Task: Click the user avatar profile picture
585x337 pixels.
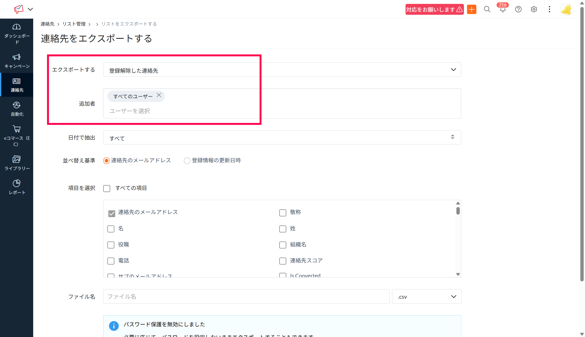Action: (x=566, y=10)
